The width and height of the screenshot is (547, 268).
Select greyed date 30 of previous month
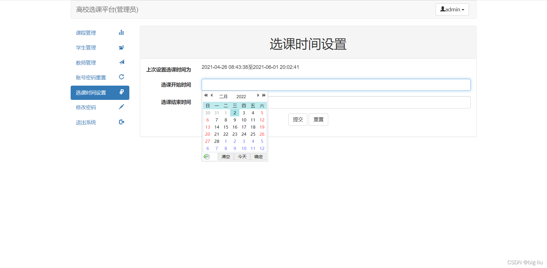208,113
